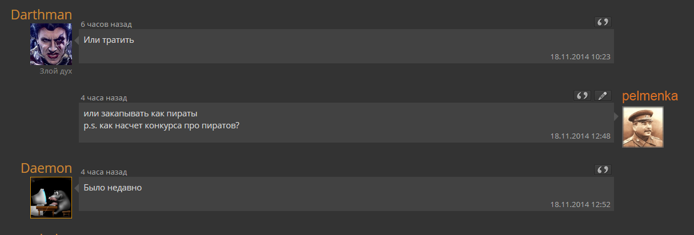Click "4 часа назад" above Daemon's comment
The image size is (694, 235).
pyautogui.click(x=104, y=172)
